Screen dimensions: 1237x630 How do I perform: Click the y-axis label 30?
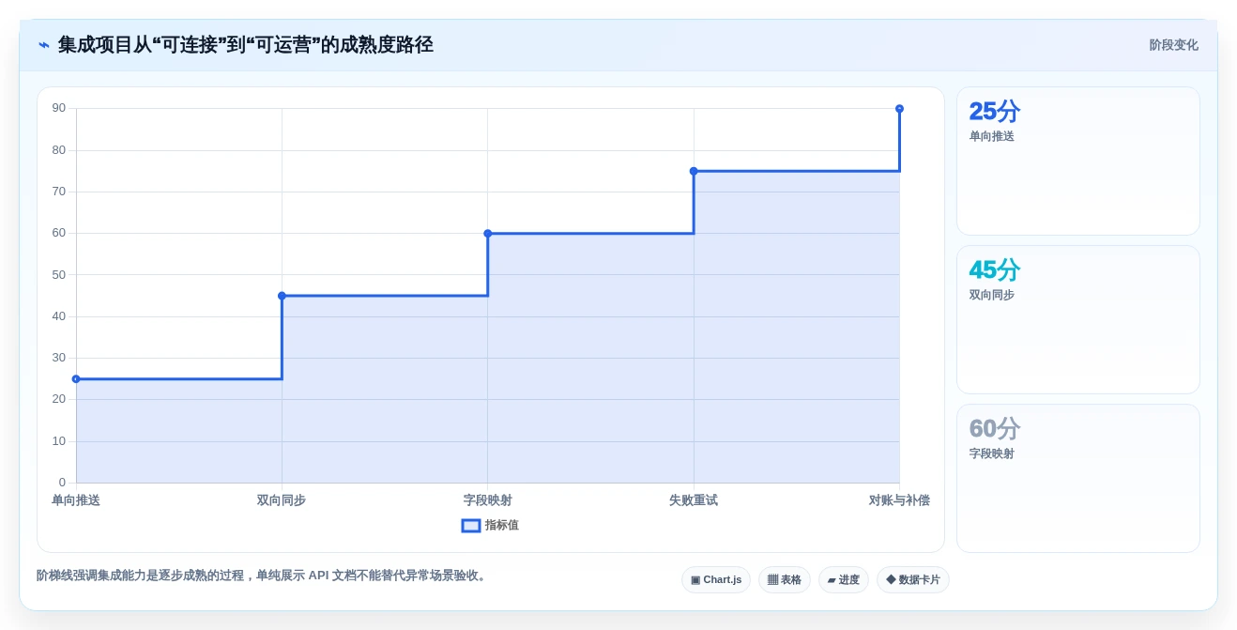59,357
